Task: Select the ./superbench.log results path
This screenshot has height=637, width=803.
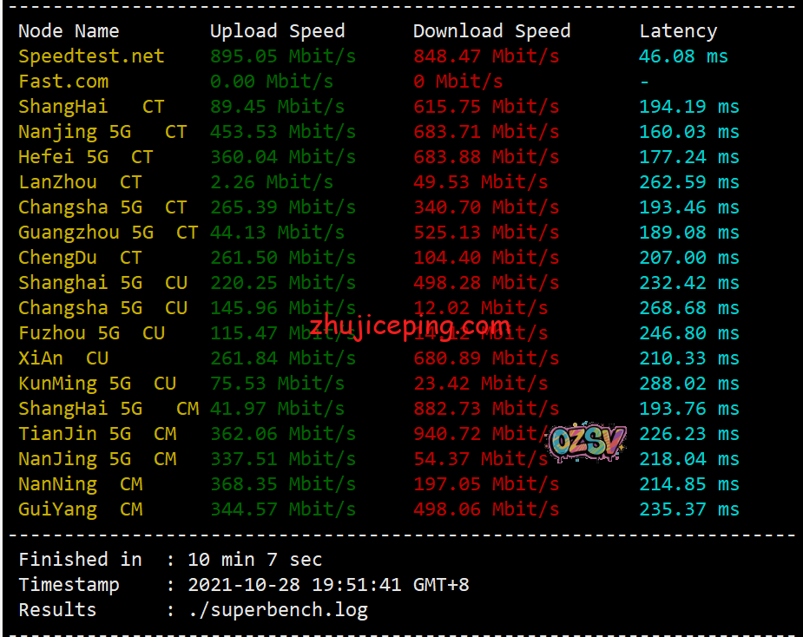Action: (278, 610)
